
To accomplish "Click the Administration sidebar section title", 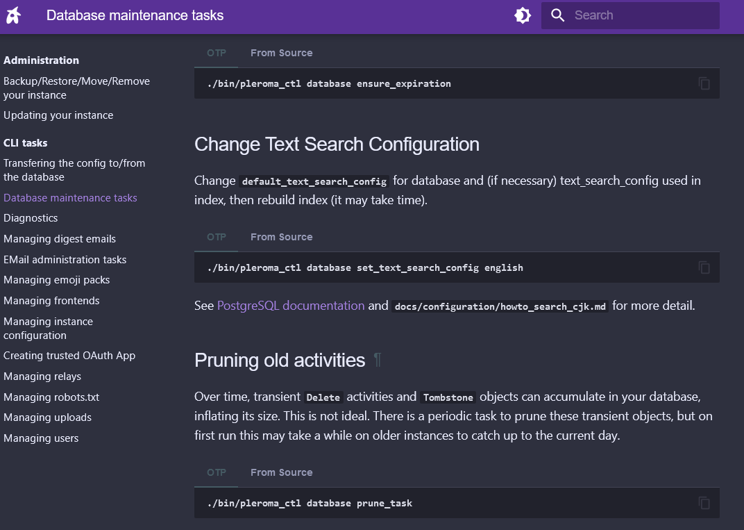I will pos(41,60).
